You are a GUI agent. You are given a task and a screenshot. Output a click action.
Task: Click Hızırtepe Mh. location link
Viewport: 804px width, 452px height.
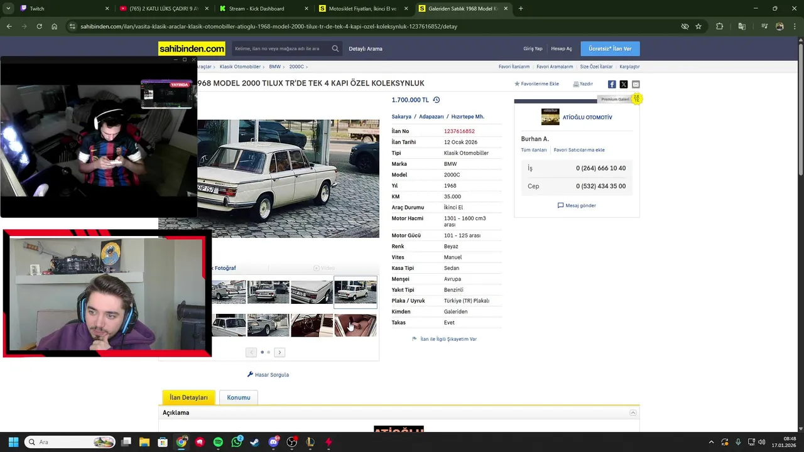point(468,117)
